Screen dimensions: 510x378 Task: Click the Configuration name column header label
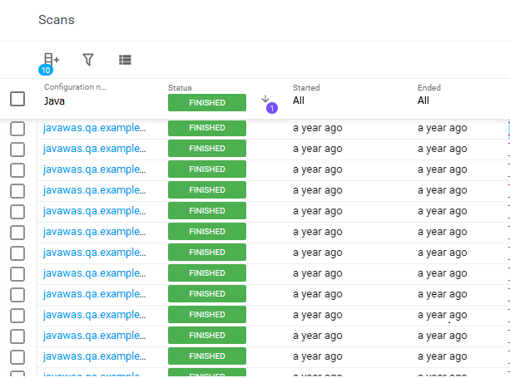[x=75, y=87]
